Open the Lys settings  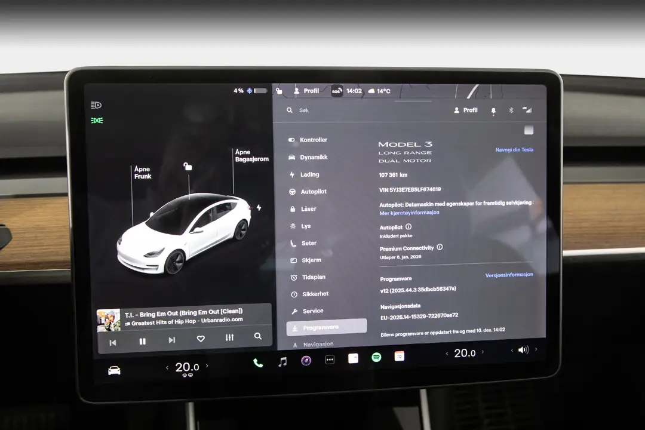pyautogui.click(x=300, y=226)
